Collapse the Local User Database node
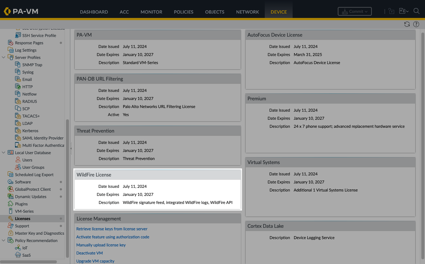425x264 pixels. [x=4, y=153]
